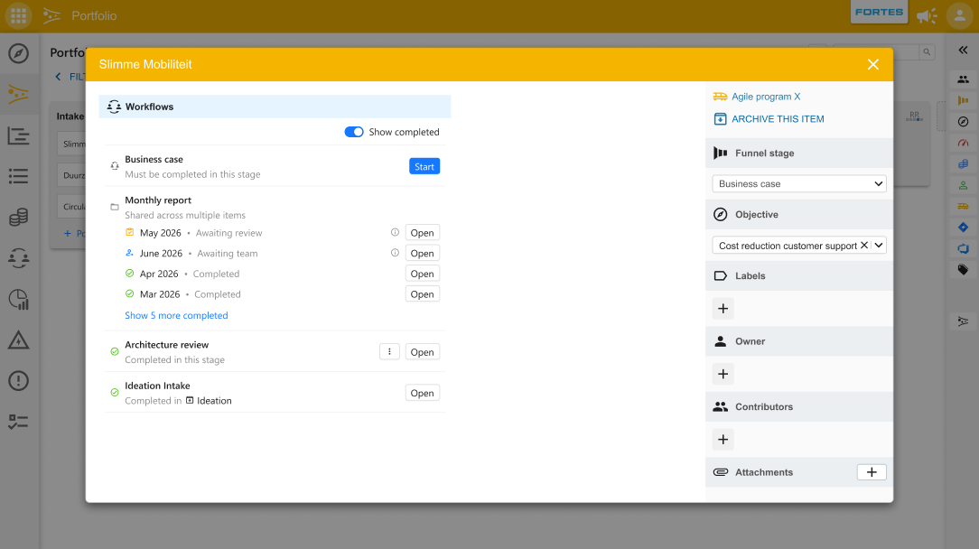Screen dimensions: 979x549
Task: Open the May 2026 monthly report
Action: tap(422, 233)
